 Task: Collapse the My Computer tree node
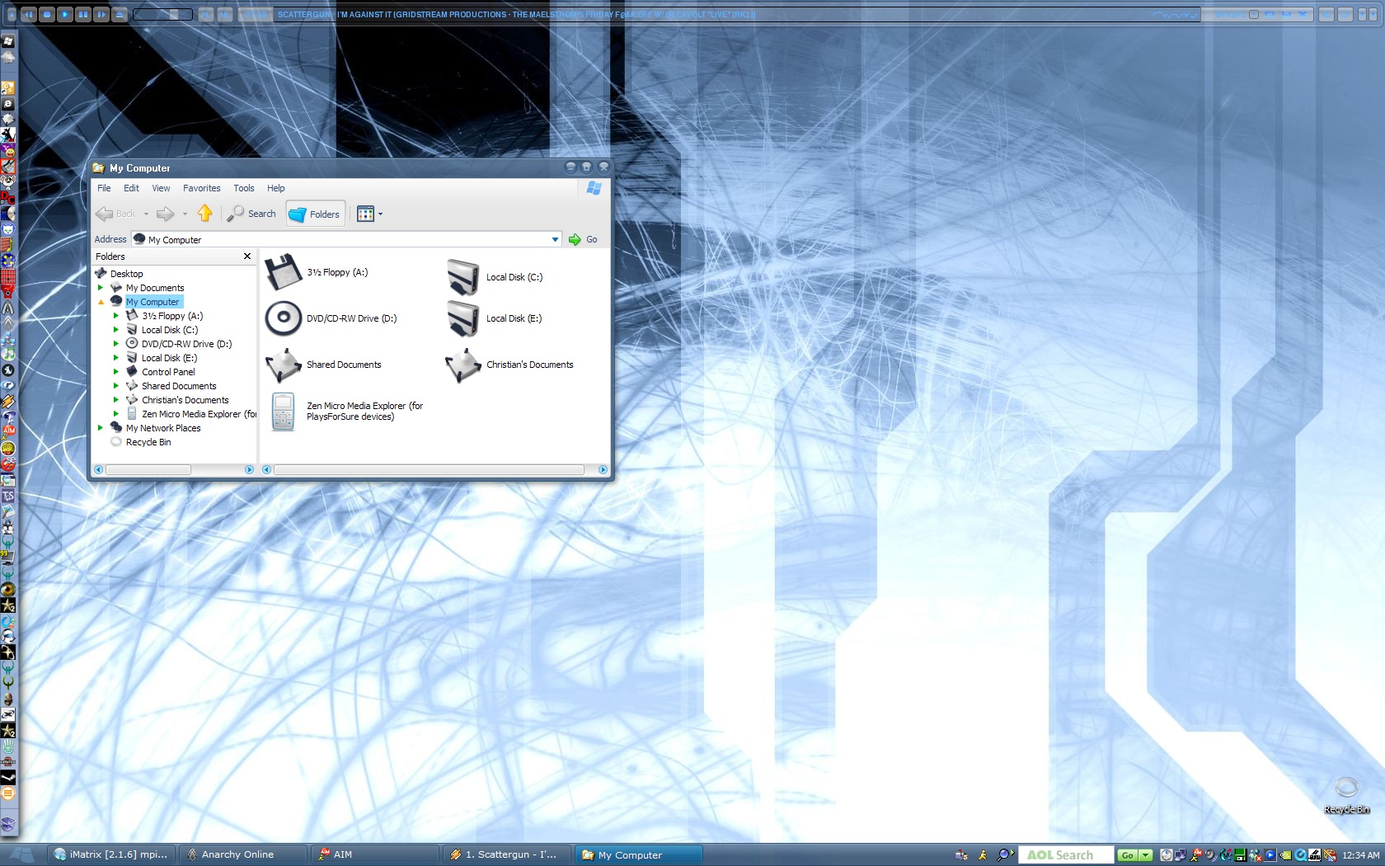[x=101, y=302]
